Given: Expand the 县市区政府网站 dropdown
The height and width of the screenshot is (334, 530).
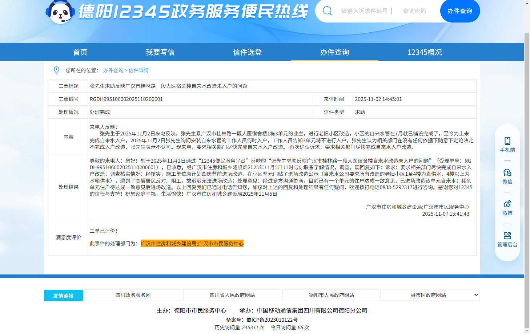Looking at the screenshot, I should pos(430,295).
